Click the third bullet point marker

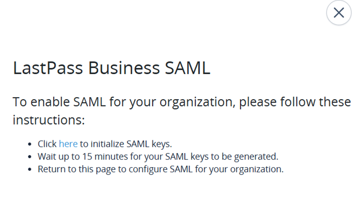point(30,169)
